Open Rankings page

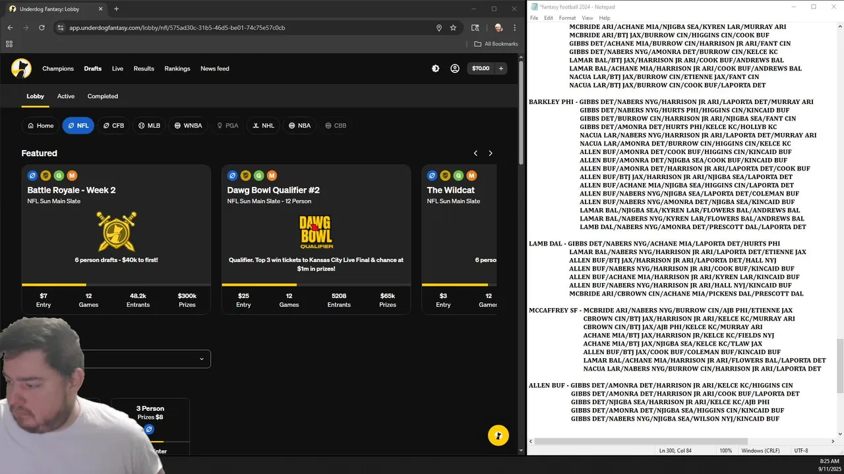pos(177,68)
